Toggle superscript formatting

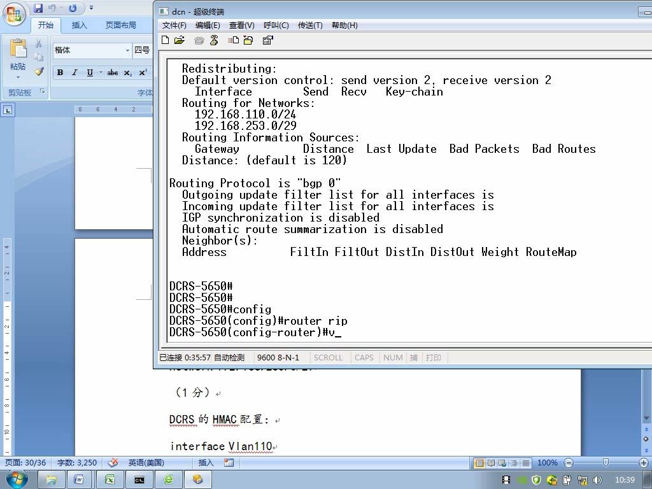pyautogui.click(x=143, y=73)
